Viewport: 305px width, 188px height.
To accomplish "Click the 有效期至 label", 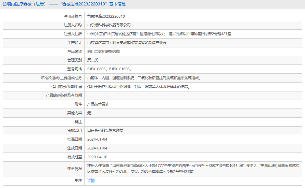I will click(75, 157).
